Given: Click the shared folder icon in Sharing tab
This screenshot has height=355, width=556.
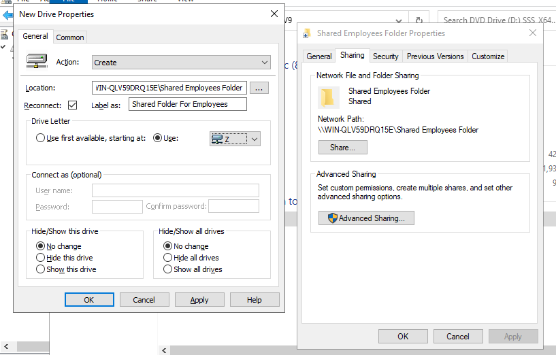Looking at the screenshot, I should pos(329,97).
